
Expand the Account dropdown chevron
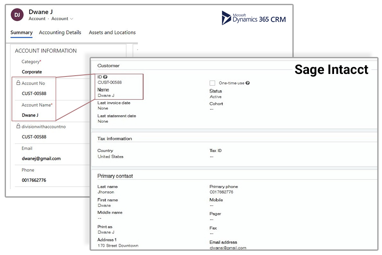click(72, 19)
